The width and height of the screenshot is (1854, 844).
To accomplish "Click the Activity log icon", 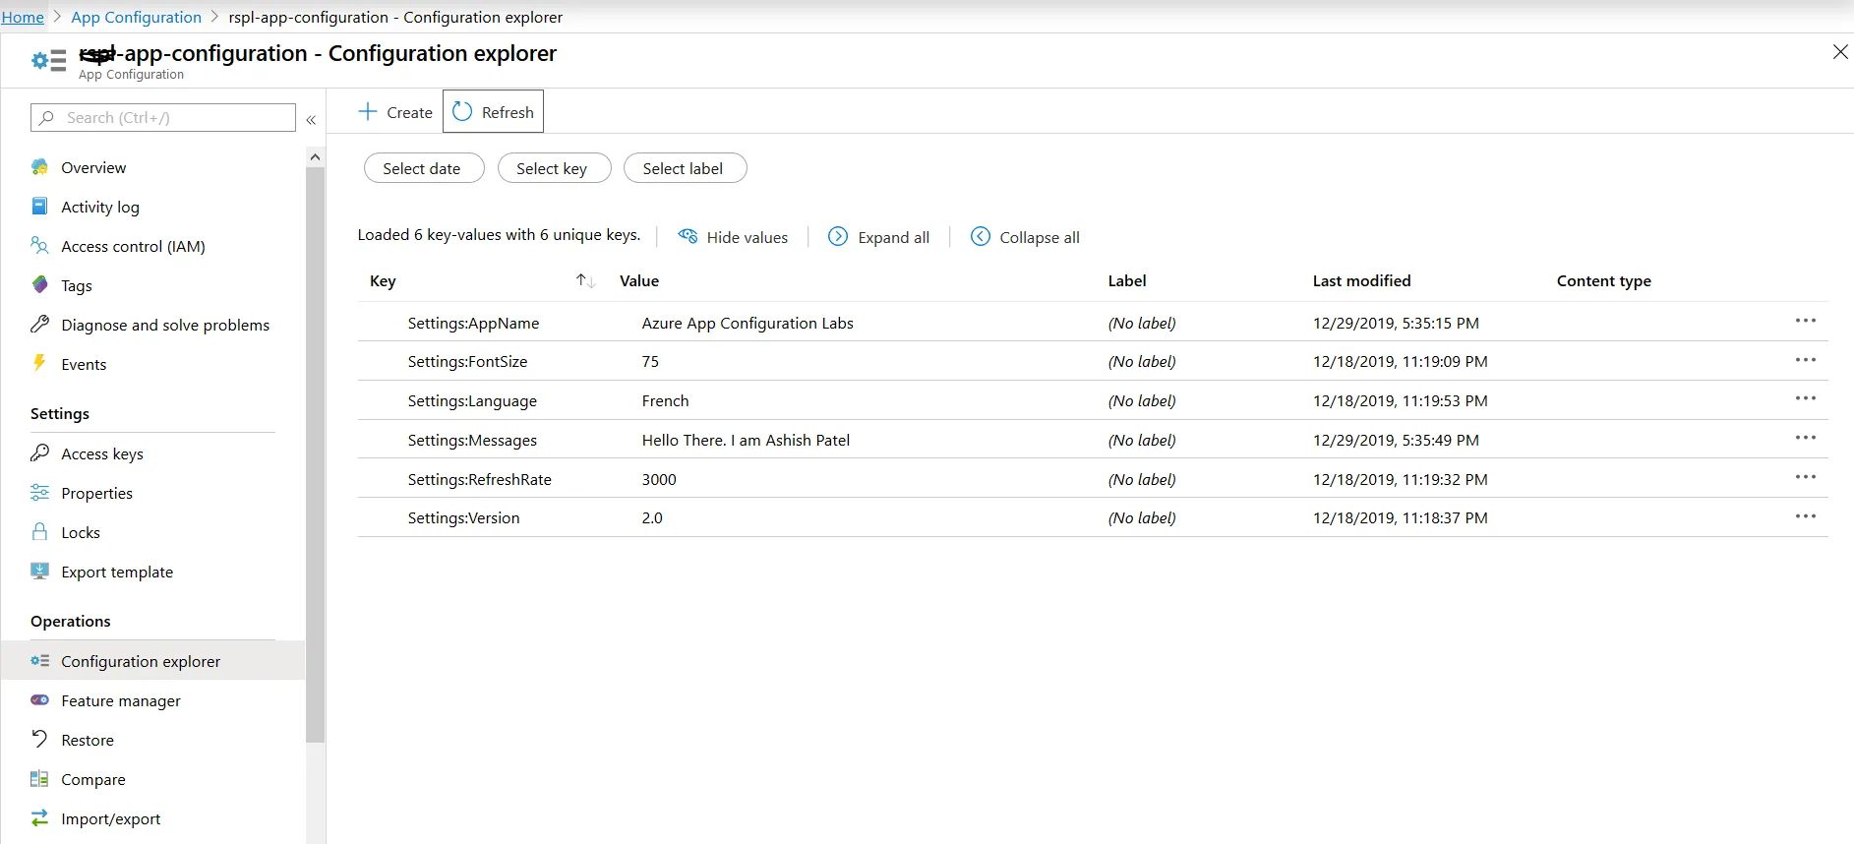I will click(x=39, y=207).
